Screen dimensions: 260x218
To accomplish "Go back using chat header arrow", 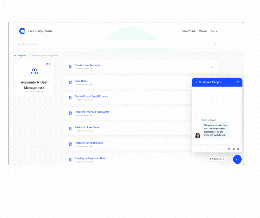I will [x=197, y=82].
